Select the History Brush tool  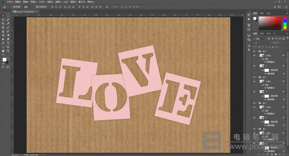(8, 31)
